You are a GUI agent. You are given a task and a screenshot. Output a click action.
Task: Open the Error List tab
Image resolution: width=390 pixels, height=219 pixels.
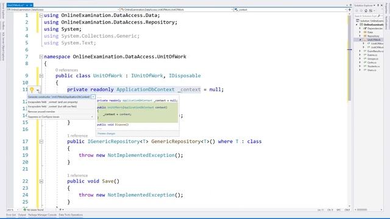[x=11, y=215]
